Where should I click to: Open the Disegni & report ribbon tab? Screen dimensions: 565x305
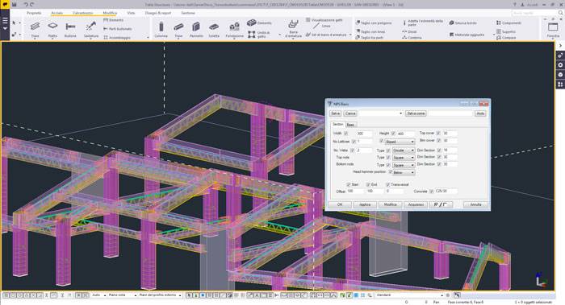158,13
